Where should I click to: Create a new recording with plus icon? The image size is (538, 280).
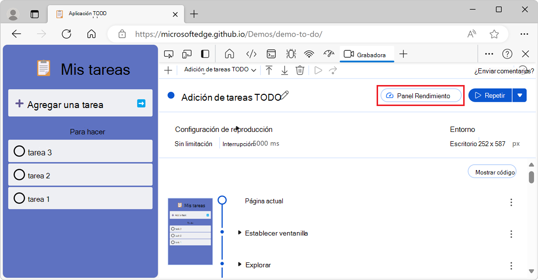(168, 70)
